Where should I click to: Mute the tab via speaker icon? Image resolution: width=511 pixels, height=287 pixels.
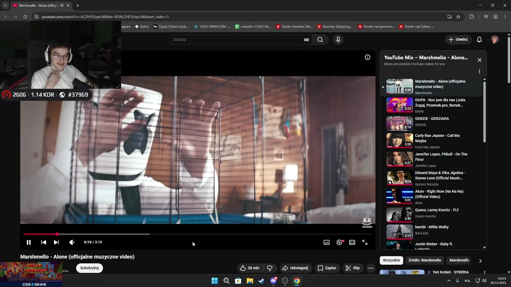tap(62, 6)
